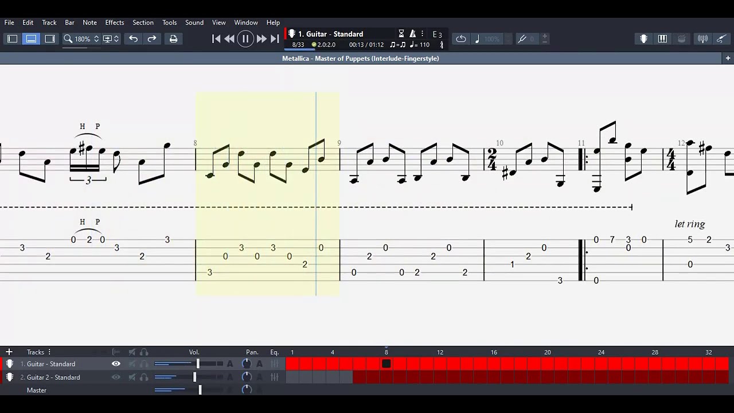Jump to the last bar
Screen dimensions: 734x413
(275, 39)
